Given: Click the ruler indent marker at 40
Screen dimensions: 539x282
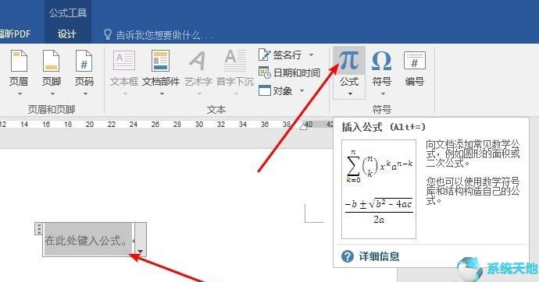Looking at the screenshot, I should [x=304, y=127].
